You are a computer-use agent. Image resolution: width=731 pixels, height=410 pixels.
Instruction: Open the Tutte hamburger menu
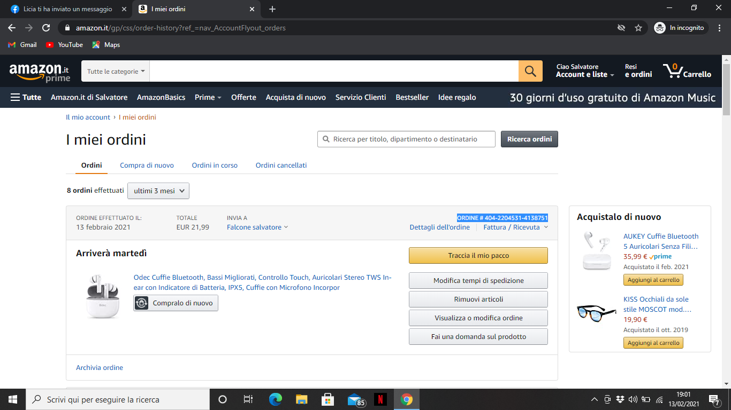(x=26, y=97)
